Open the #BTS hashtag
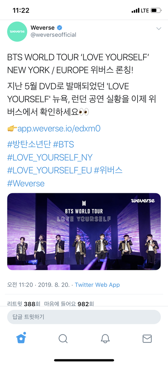Screen dimensions: 168x365 (x=63, y=144)
